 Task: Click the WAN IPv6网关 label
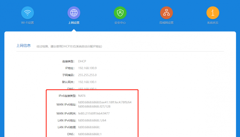click(x=66, y=113)
